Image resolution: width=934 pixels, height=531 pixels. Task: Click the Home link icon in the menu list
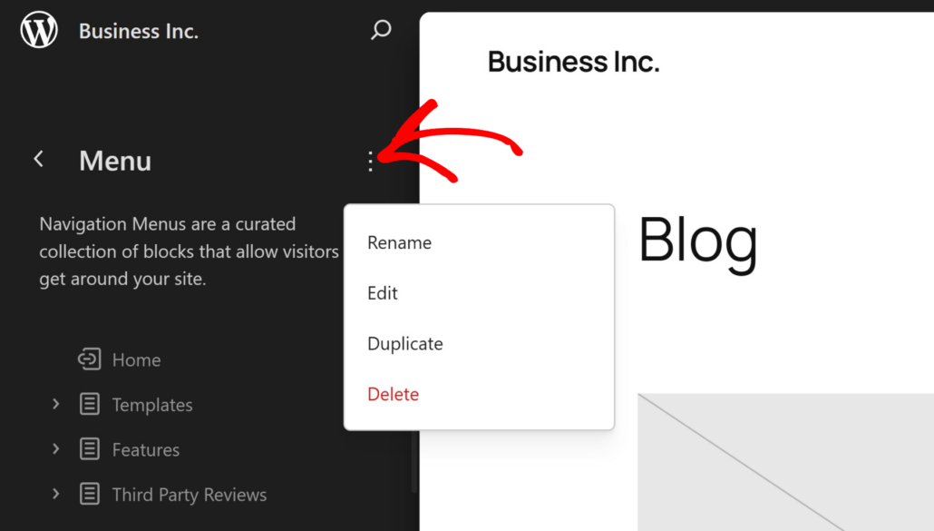[x=89, y=359]
